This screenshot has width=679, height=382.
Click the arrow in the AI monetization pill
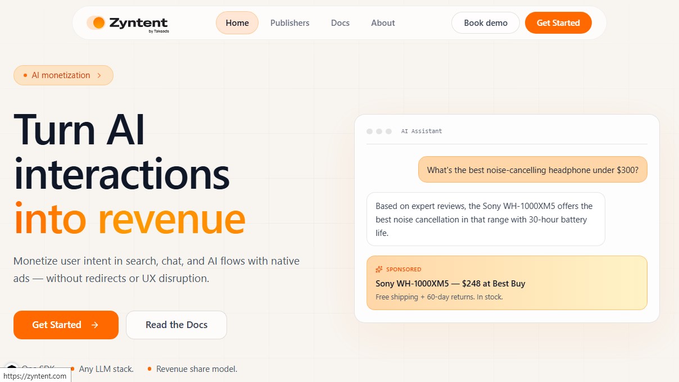(99, 75)
